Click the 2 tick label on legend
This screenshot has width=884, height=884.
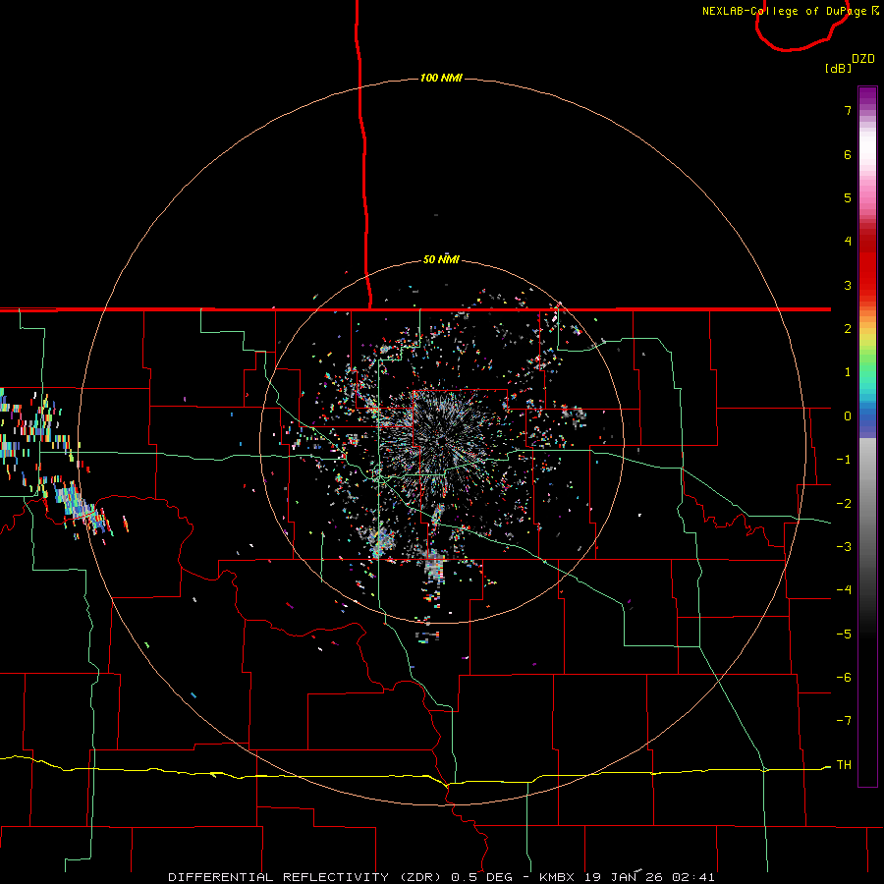(848, 329)
